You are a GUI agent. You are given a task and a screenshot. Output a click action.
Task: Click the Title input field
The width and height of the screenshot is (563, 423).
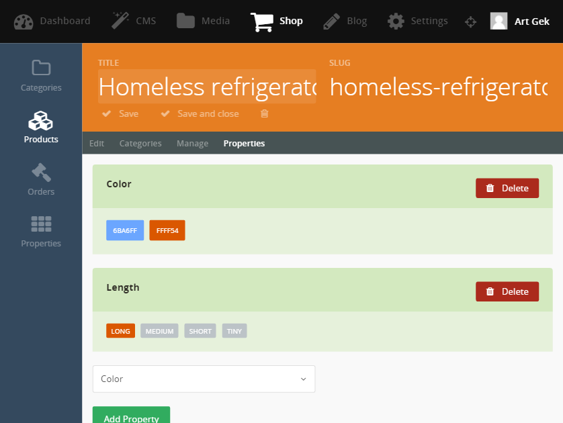[207, 87]
